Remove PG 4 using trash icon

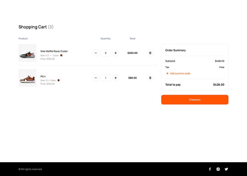(x=150, y=78)
